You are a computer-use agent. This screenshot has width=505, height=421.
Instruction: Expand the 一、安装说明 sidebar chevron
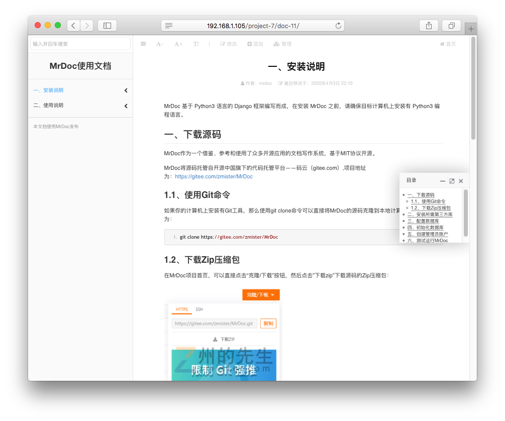pos(126,91)
